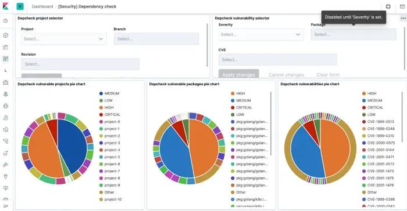Click 'LOW' in projects legend
Image resolution: width=407 pixels, height=211 pixels.
[x=109, y=100]
